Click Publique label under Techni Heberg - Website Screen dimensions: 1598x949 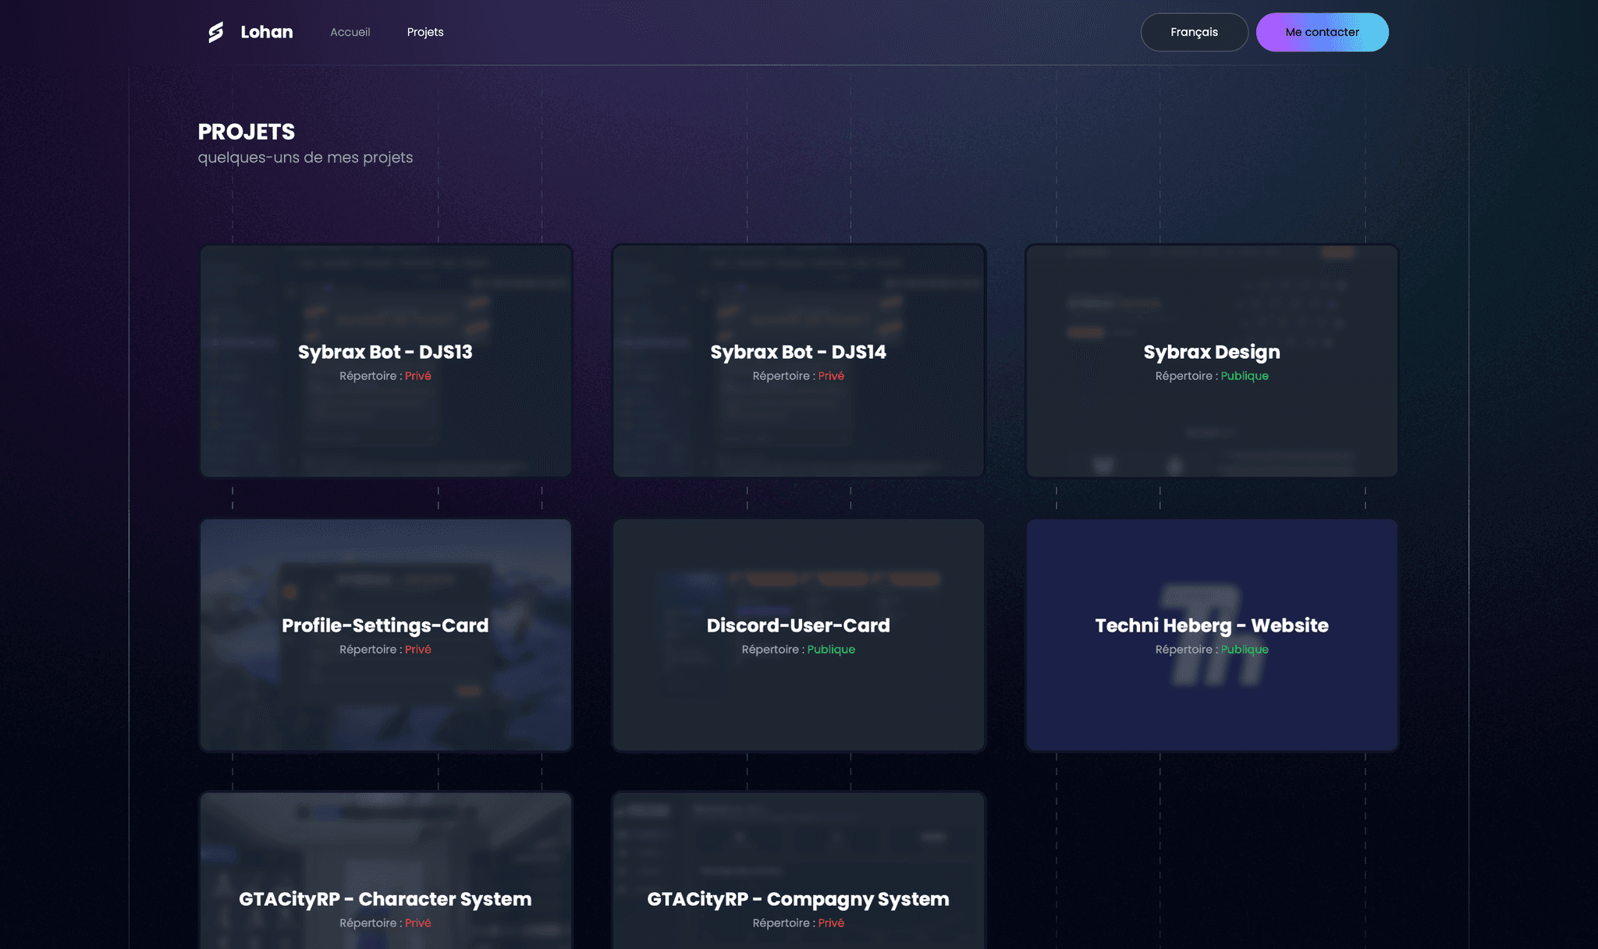pyautogui.click(x=1245, y=650)
